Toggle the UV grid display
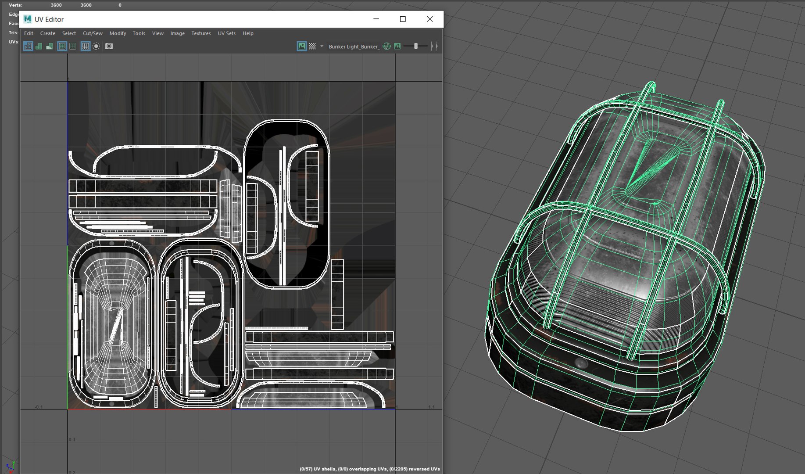 click(86, 46)
